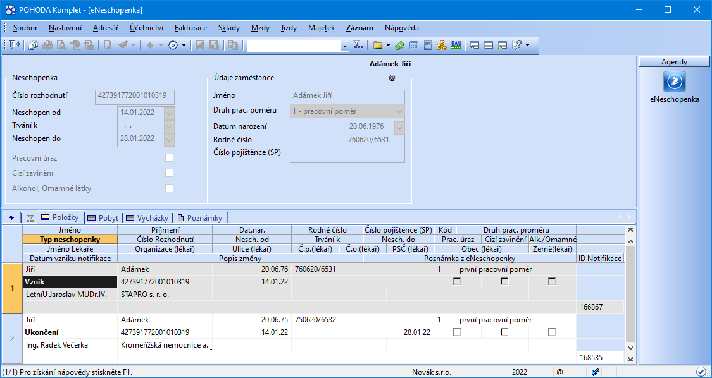Click the gold coins toolbar icon
Image resolution: width=712 pixels, height=378 pixels.
tap(441, 45)
